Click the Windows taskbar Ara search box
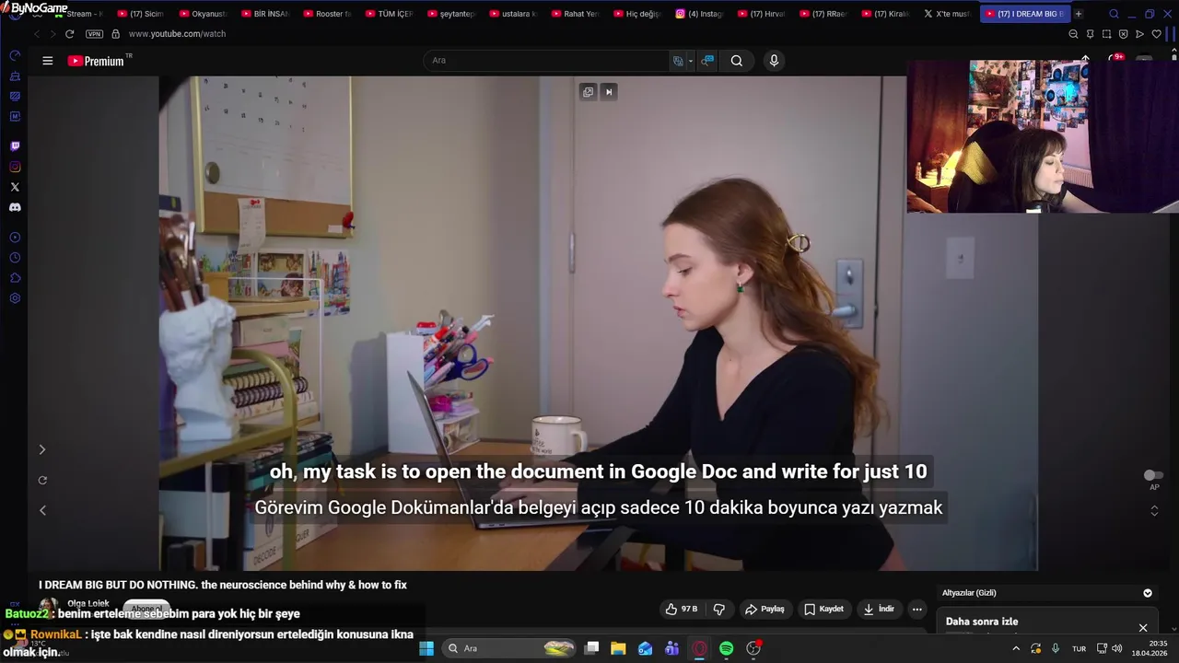The image size is (1179, 663). tap(509, 648)
